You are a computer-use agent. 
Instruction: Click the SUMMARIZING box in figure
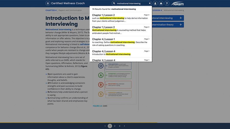tap(118, 94)
